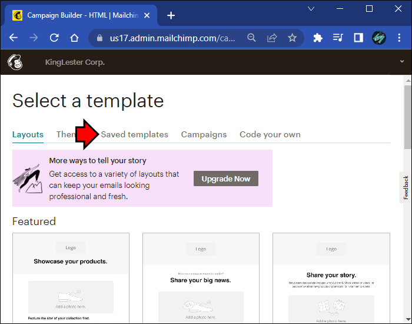Screen dimensions: 412x324
Task: Open the page share icon in address bar
Action: click(272, 38)
